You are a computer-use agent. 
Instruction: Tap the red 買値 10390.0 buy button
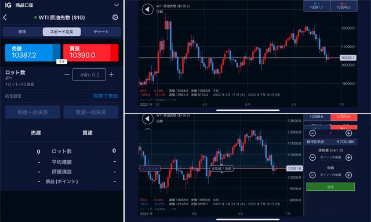[x=90, y=53]
